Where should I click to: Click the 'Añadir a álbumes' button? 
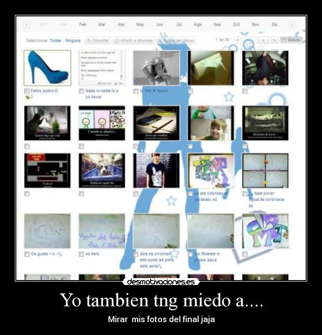134,41
